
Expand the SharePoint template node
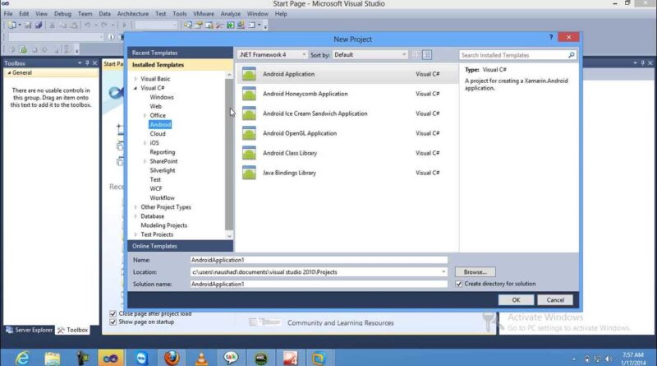pyautogui.click(x=145, y=161)
